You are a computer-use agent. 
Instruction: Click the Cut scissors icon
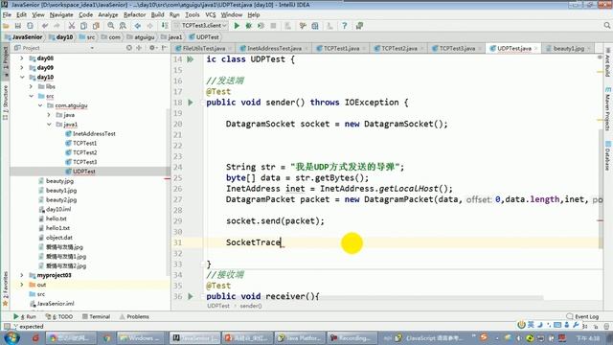72,26
